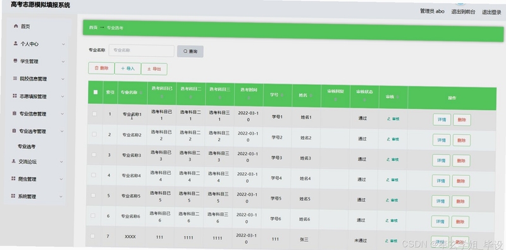Click the 审核 edit icon for 姓名2
The image size is (506, 250).
[388, 139]
